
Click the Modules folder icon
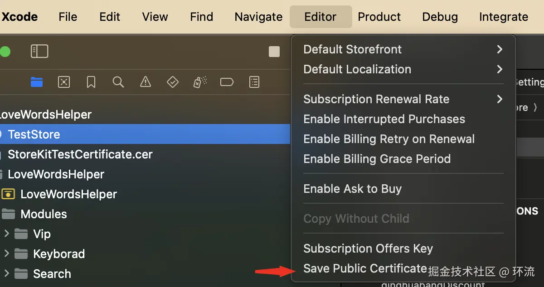[x=8, y=214]
